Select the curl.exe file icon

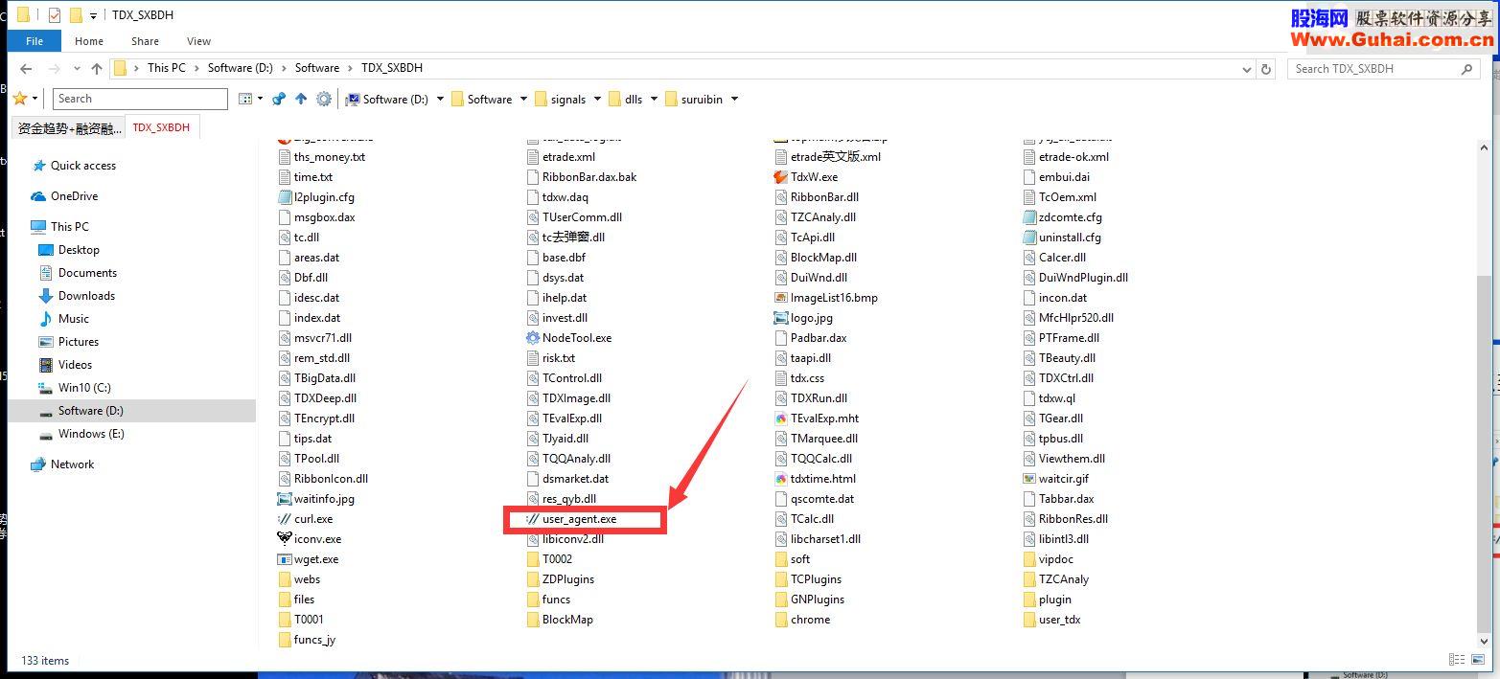point(284,519)
